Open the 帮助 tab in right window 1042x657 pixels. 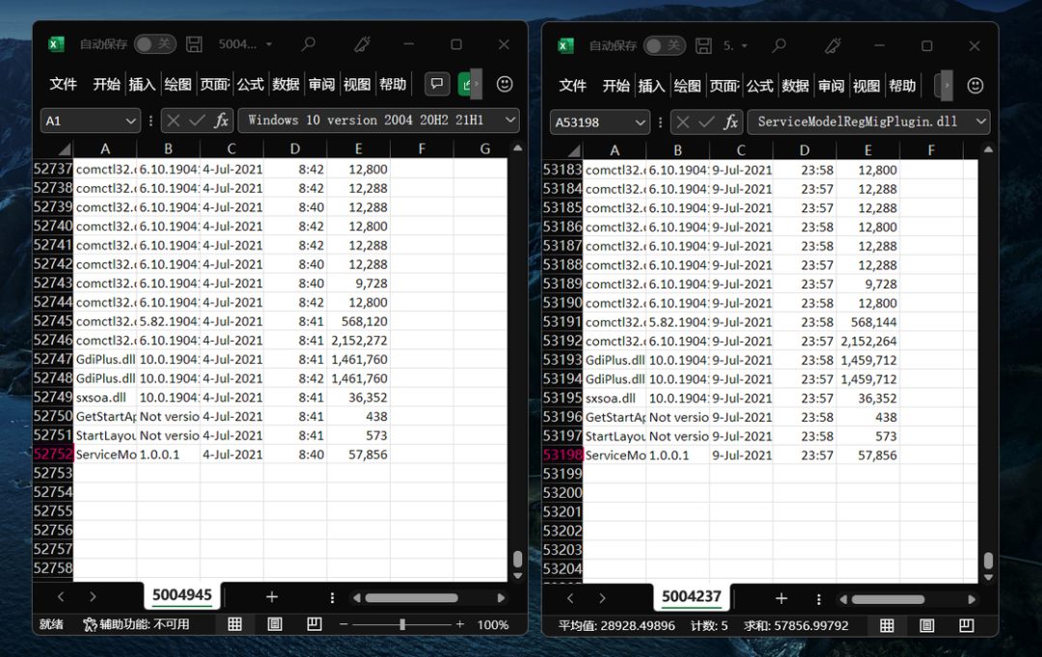click(x=902, y=86)
